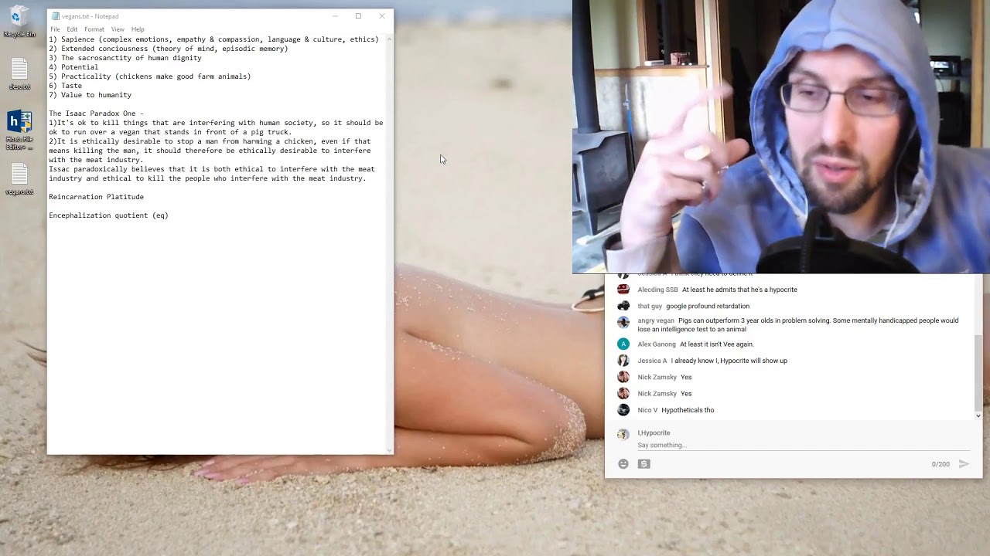Select vegans.txt file icon on desktop
Image resolution: width=990 pixels, height=556 pixels.
19,179
